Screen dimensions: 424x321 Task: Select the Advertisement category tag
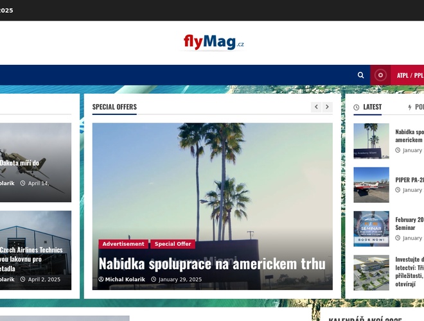pyautogui.click(x=123, y=244)
